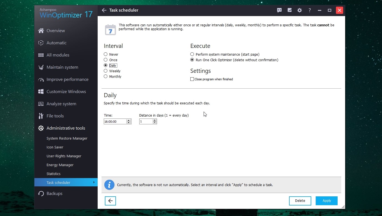This screenshot has width=382, height=216.
Task: Click the Delete button
Action: pyautogui.click(x=300, y=201)
